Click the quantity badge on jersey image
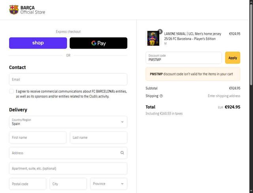The width and height of the screenshot is (253, 193). 160,32
